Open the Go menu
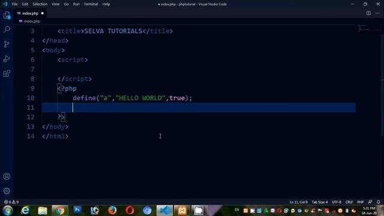Image resolution: width=384 pixels, height=216 pixels. (66, 4)
